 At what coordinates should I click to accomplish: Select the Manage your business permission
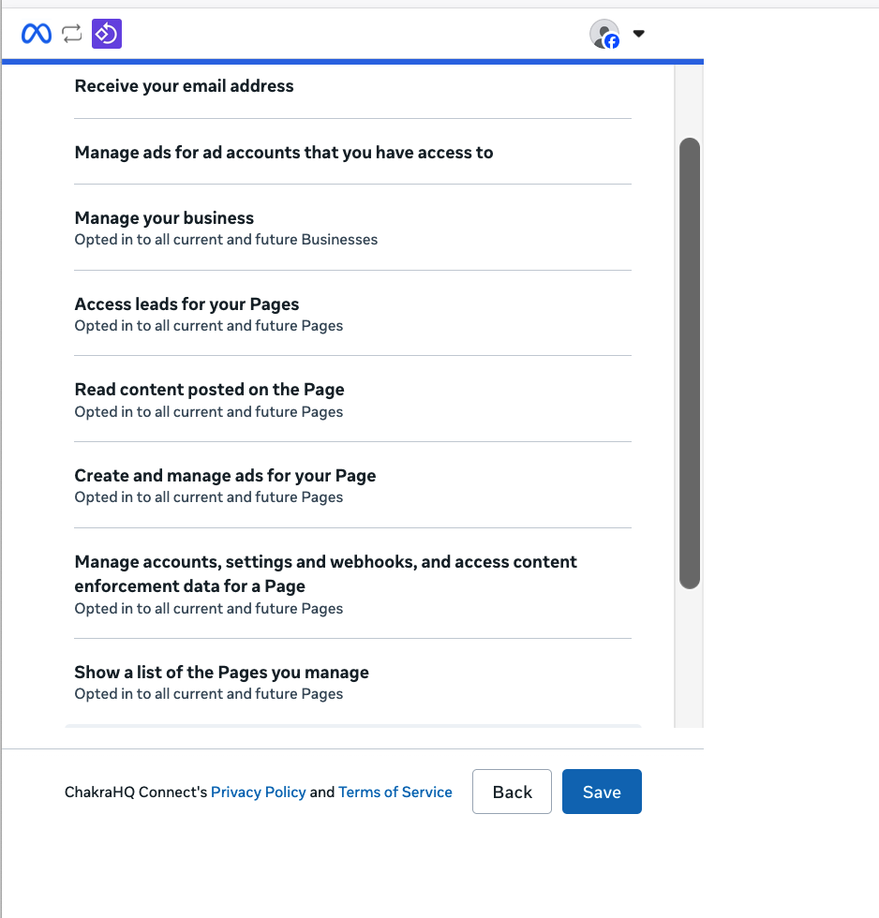click(x=164, y=218)
